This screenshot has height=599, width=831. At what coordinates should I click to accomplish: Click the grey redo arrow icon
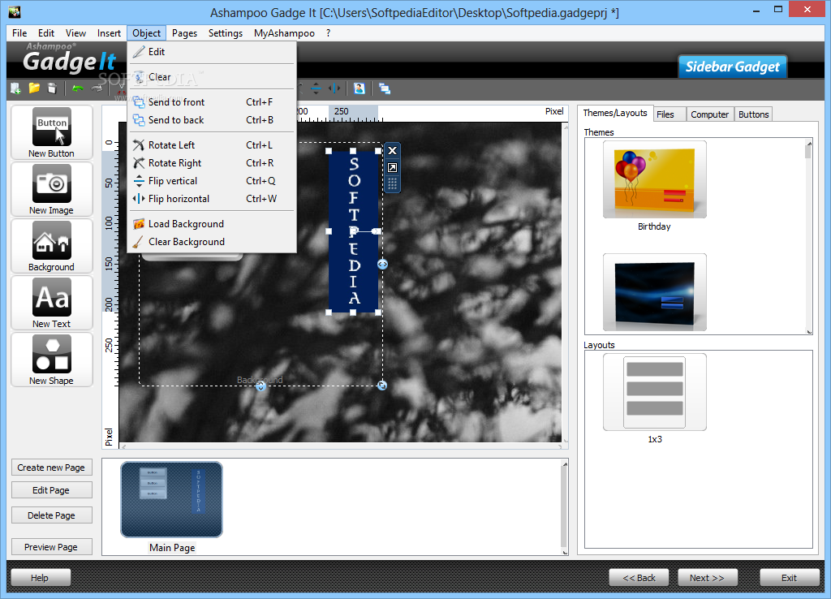97,88
